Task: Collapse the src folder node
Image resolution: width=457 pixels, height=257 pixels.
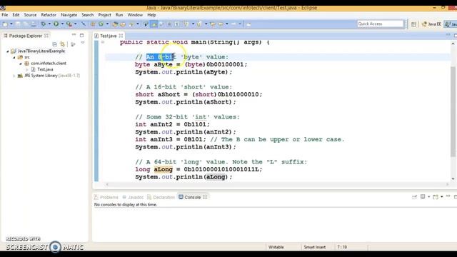Action: point(14,57)
